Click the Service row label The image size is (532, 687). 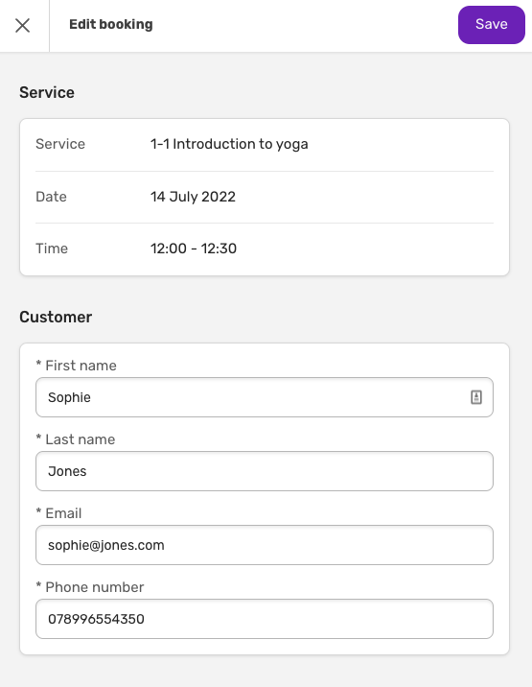[x=60, y=144]
